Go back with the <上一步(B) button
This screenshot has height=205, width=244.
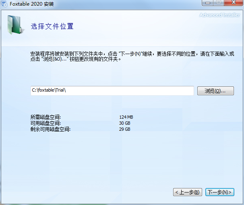pos(187,192)
